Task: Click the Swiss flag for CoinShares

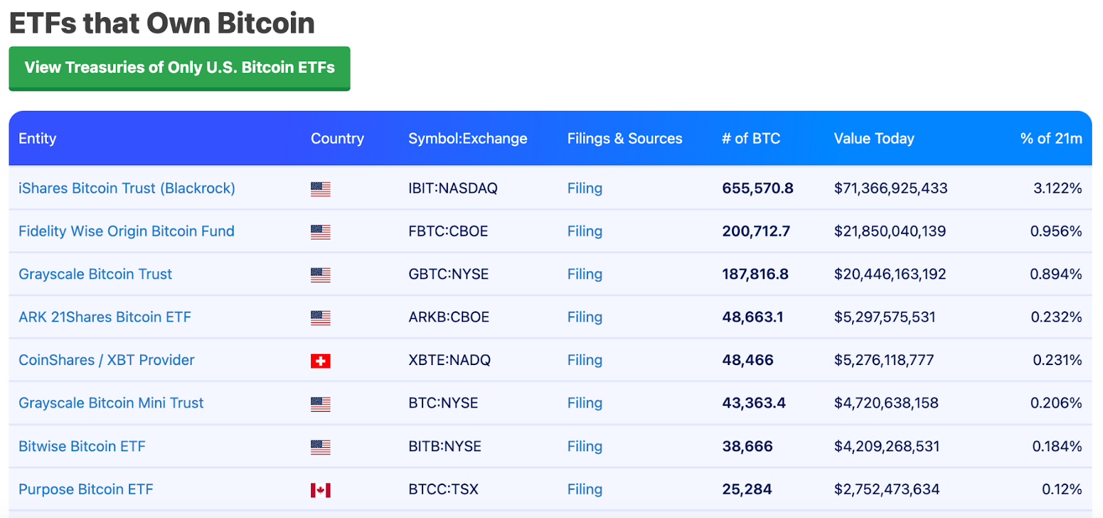Action: click(321, 361)
